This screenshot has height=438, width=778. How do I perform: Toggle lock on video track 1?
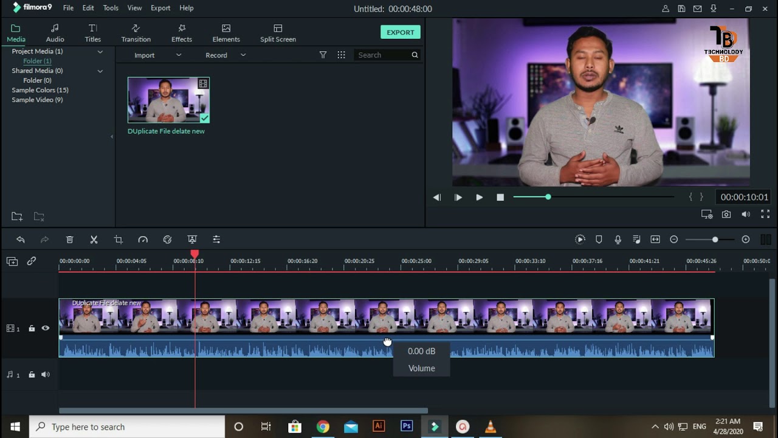point(32,328)
